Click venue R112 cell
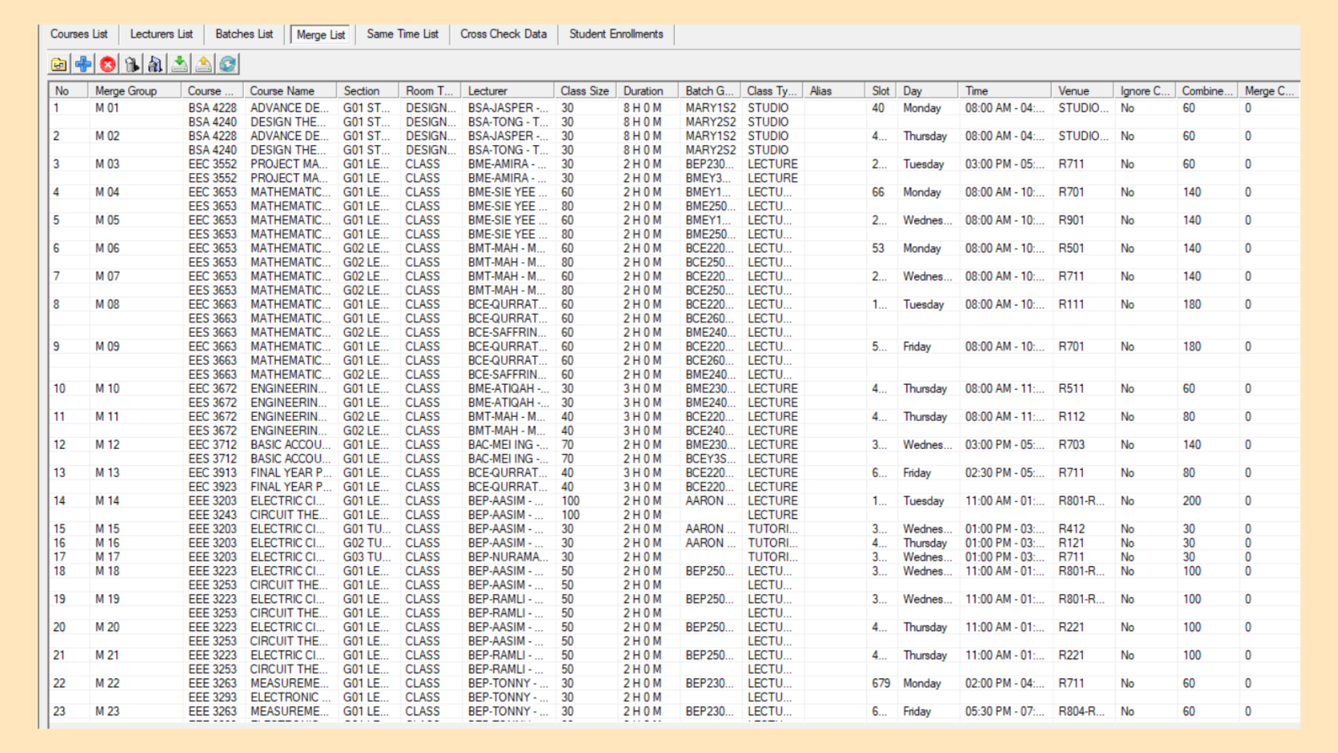Viewport: 1338px width, 753px height. pyautogui.click(x=1071, y=417)
